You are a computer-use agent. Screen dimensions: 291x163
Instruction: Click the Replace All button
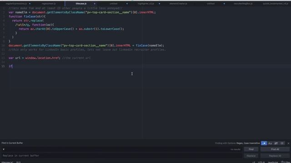275,156
